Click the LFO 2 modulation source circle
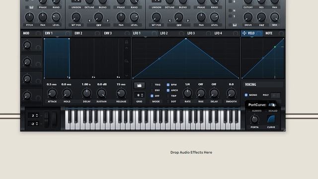 coord(181,33)
